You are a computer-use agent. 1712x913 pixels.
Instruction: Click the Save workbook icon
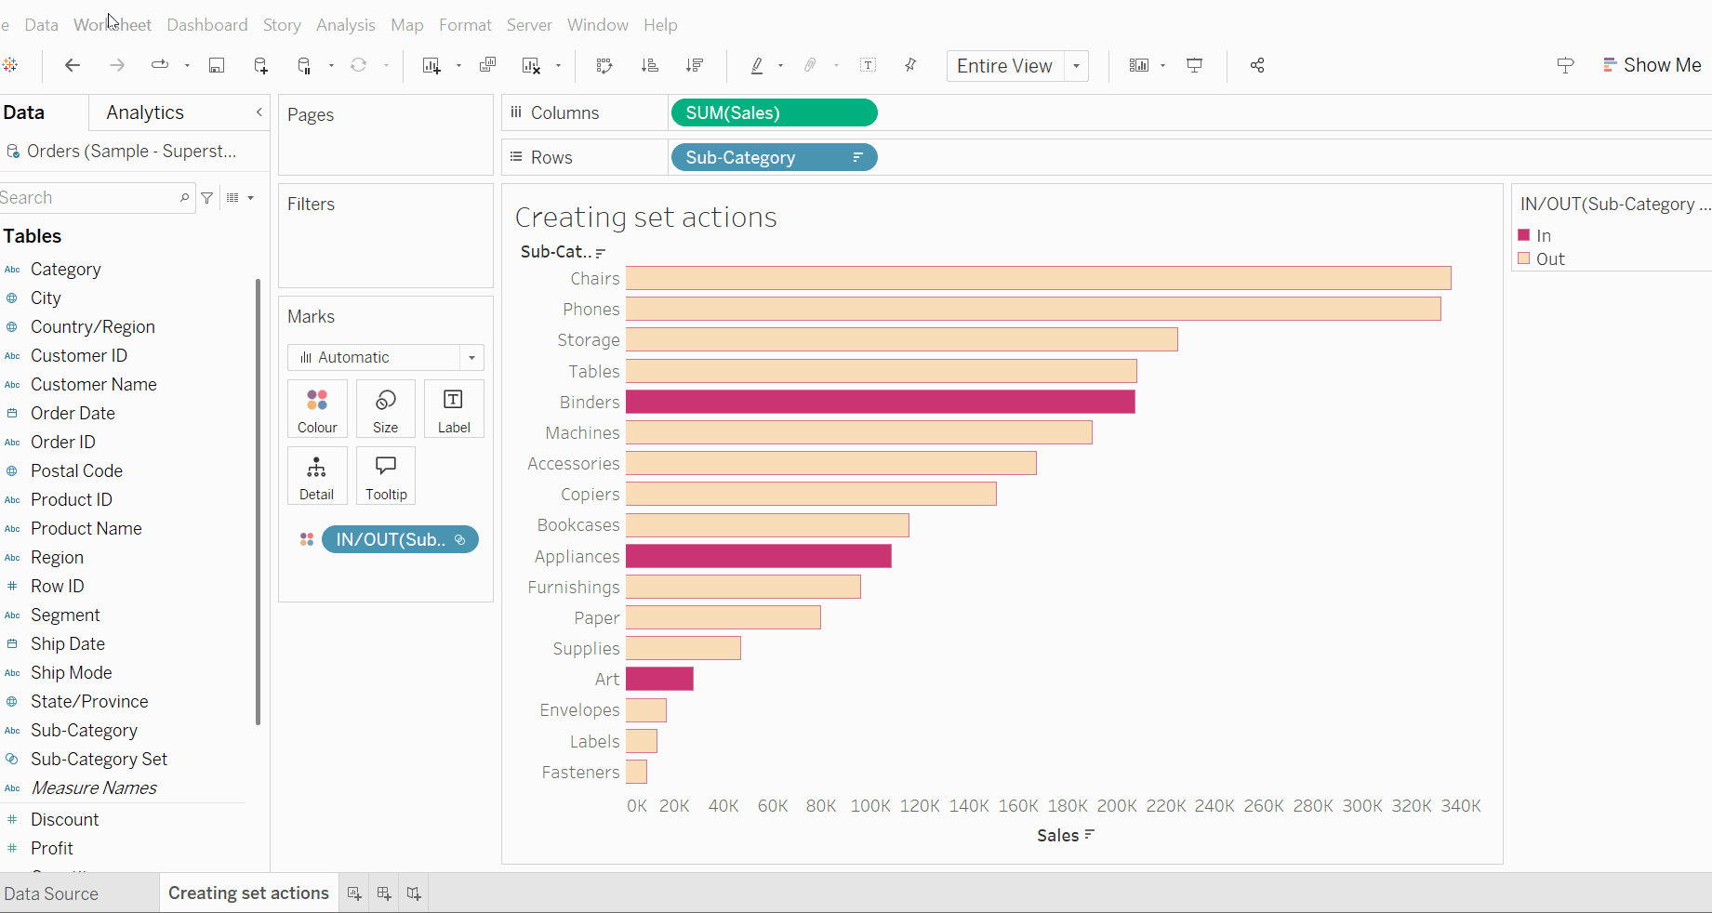[x=217, y=65]
